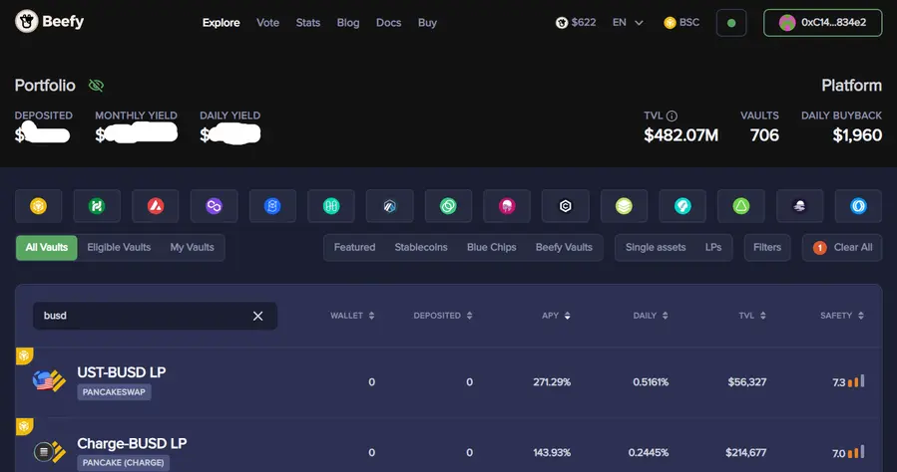
Task: Click the UST-BUSD LP token pair icon
Action: point(49,380)
